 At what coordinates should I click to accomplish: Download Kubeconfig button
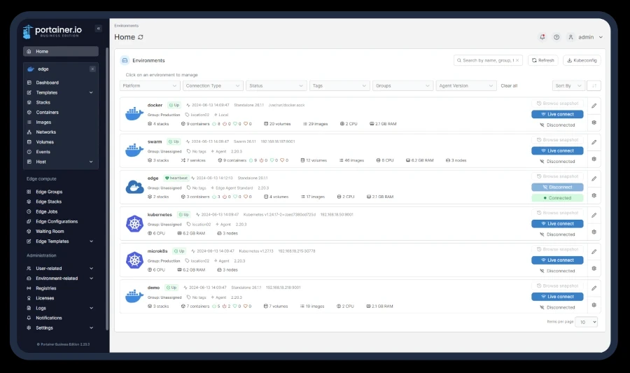(x=582, y=60)
